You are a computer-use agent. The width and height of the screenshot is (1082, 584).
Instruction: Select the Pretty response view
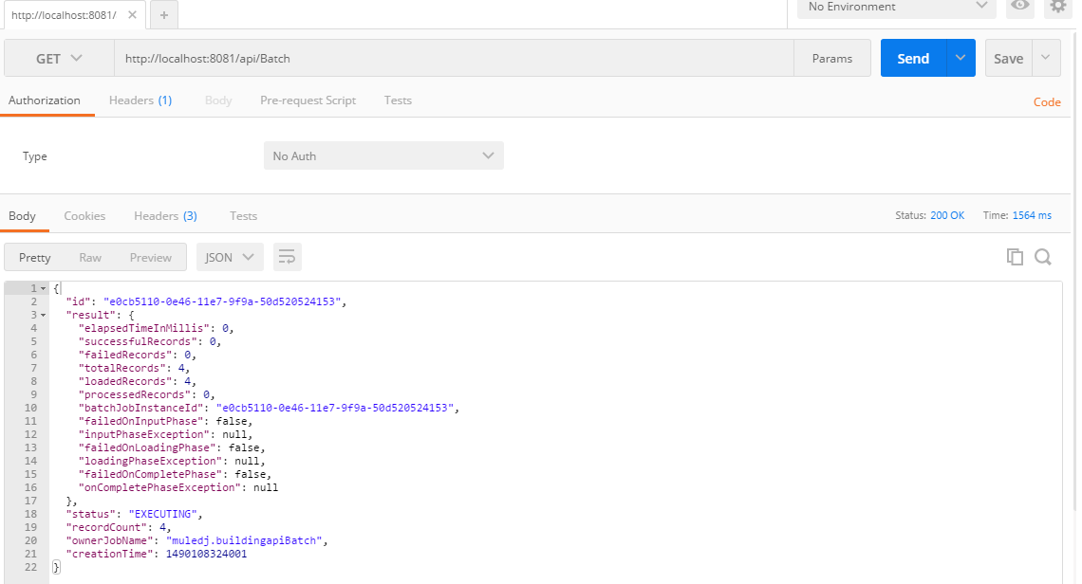coord(34,256)
